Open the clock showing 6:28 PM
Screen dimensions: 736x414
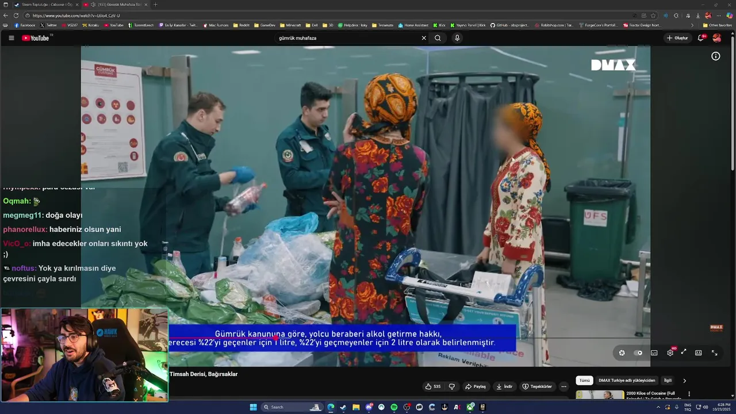pos(720,407)
